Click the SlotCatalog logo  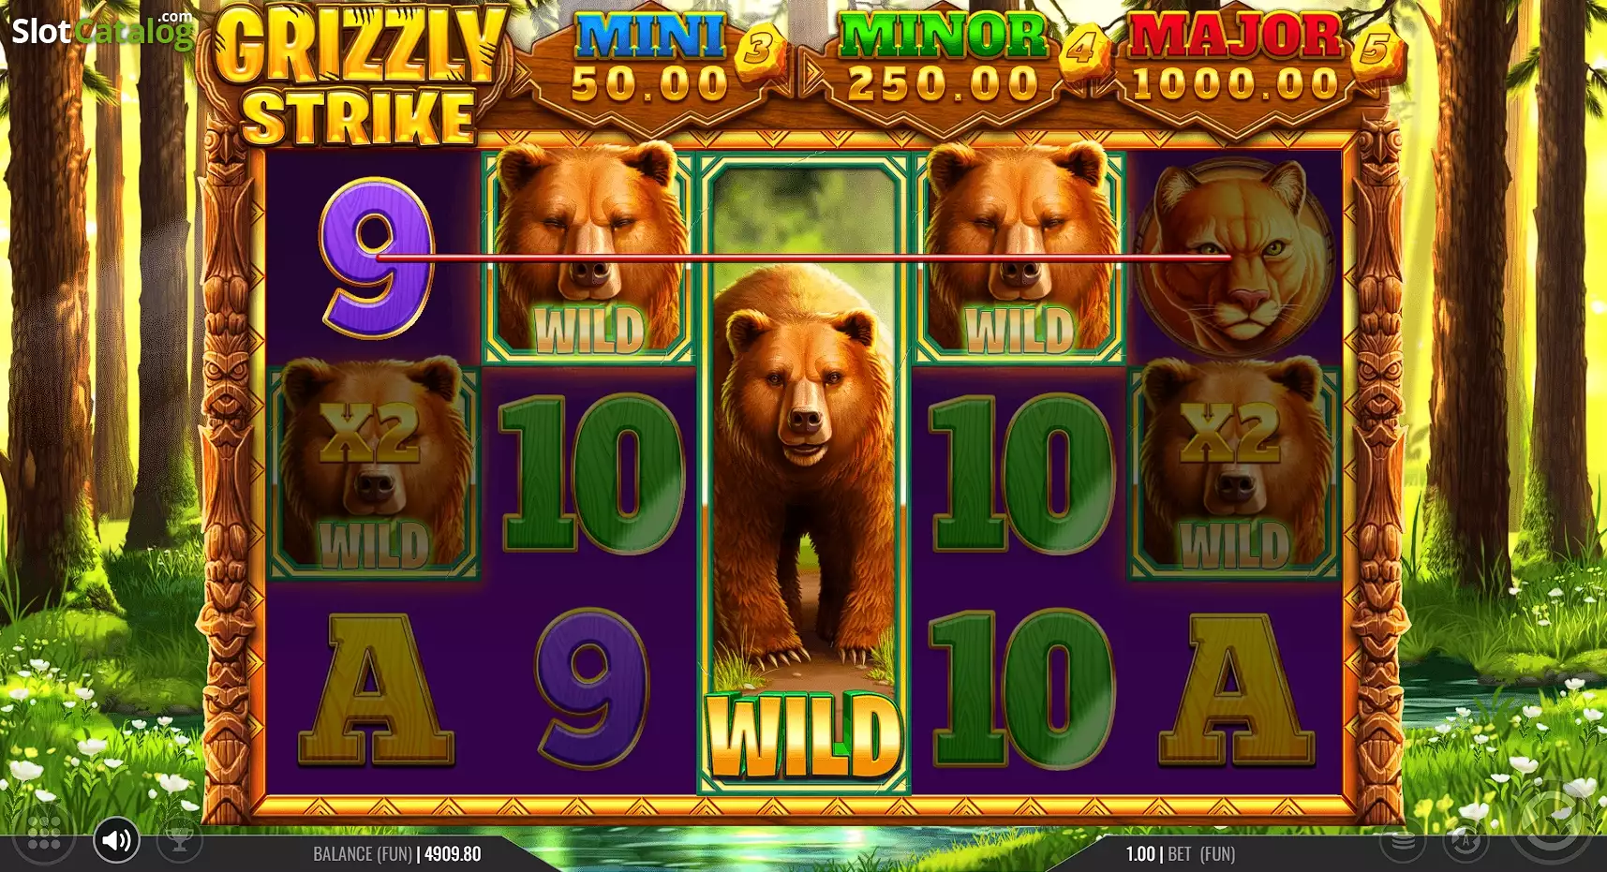[101, 29]
